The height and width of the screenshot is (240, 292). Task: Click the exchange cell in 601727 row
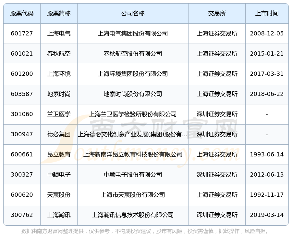click(217, 33)
